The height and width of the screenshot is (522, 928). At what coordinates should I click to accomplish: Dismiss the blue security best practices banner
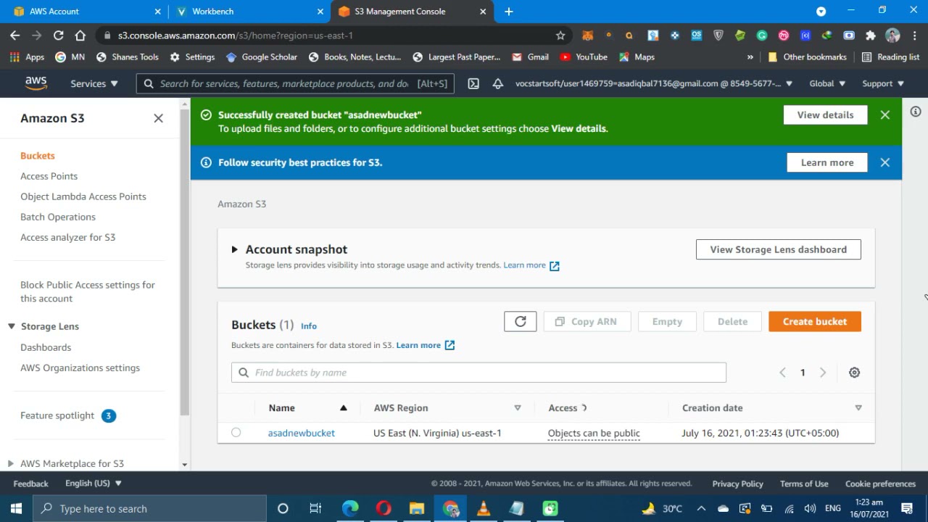pyautogui.click(x=885, y=162)
